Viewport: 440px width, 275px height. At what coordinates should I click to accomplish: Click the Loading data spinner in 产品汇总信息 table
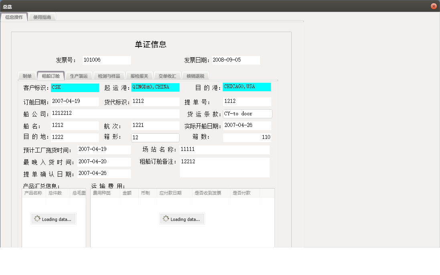pyautogui.click(x=53, y=219)
